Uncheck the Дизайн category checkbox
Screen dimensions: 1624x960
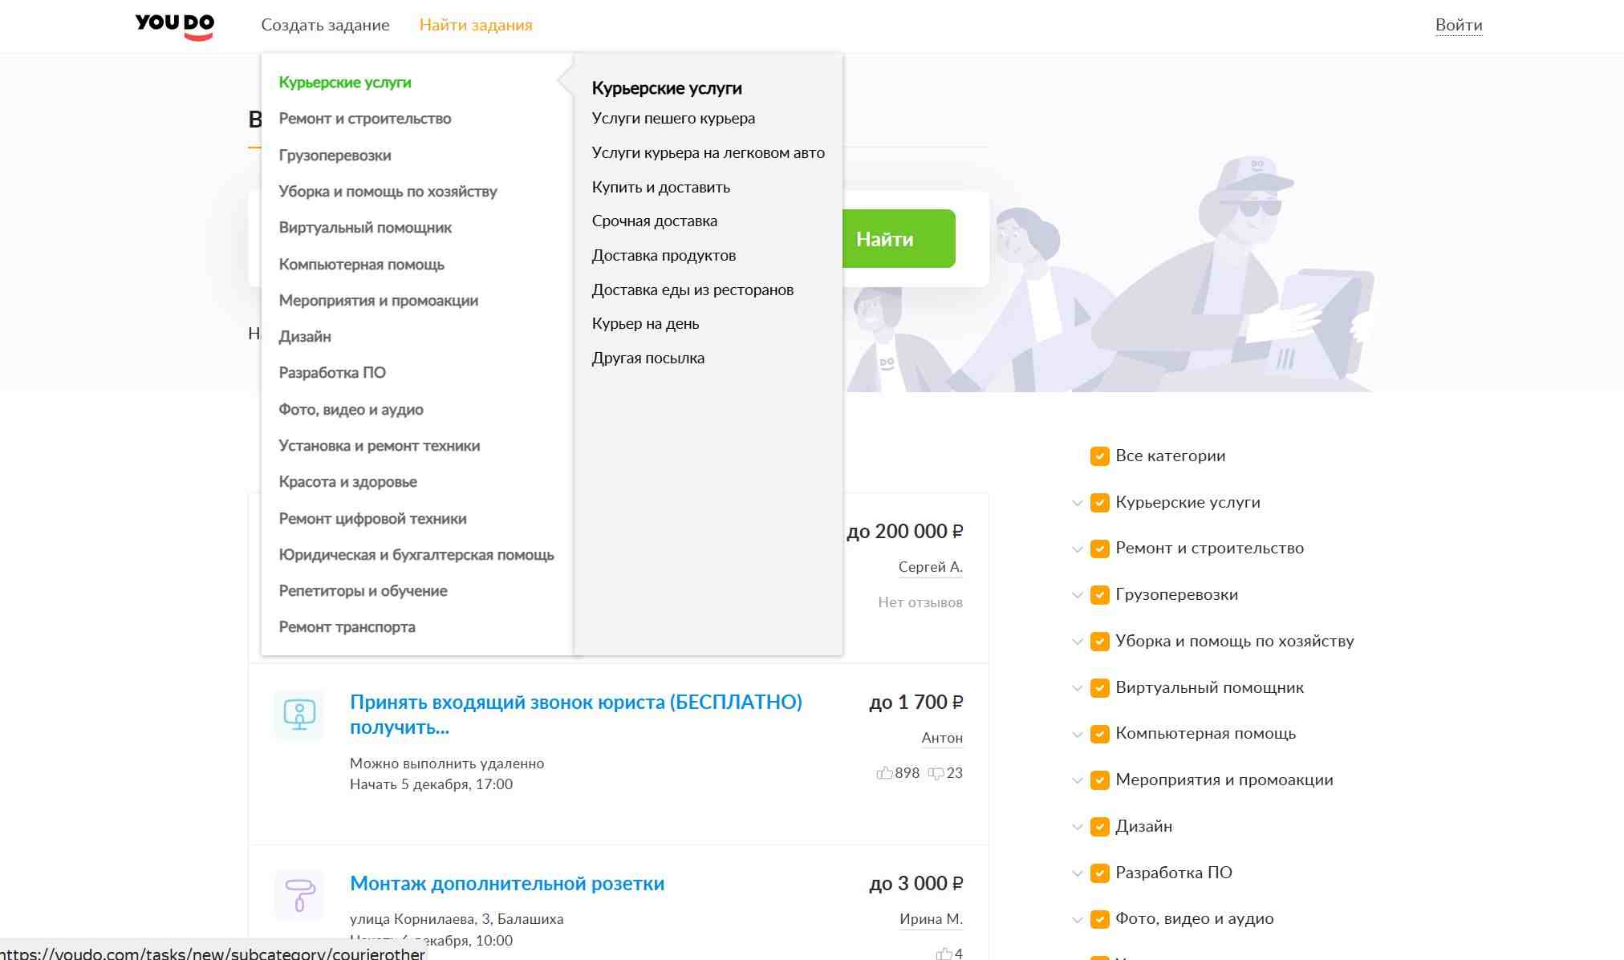[x=1099, y=827]
